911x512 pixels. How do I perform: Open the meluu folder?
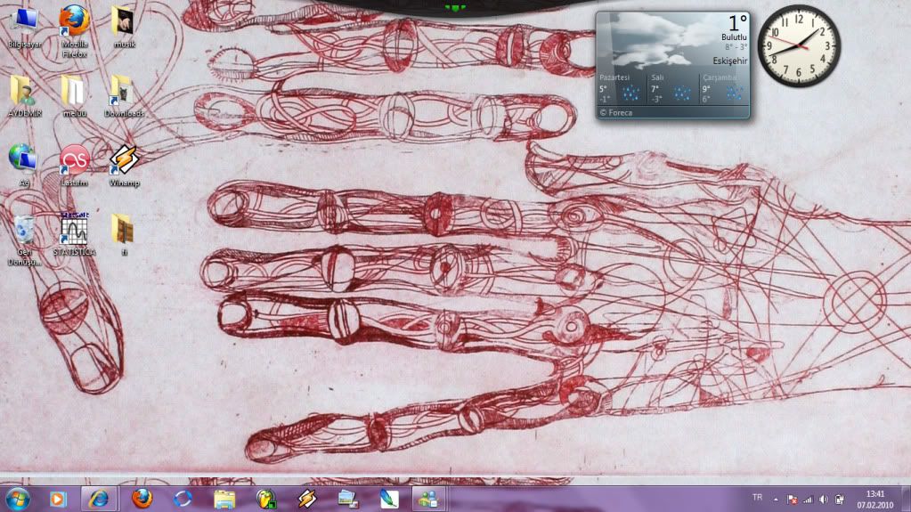[74, 96]
